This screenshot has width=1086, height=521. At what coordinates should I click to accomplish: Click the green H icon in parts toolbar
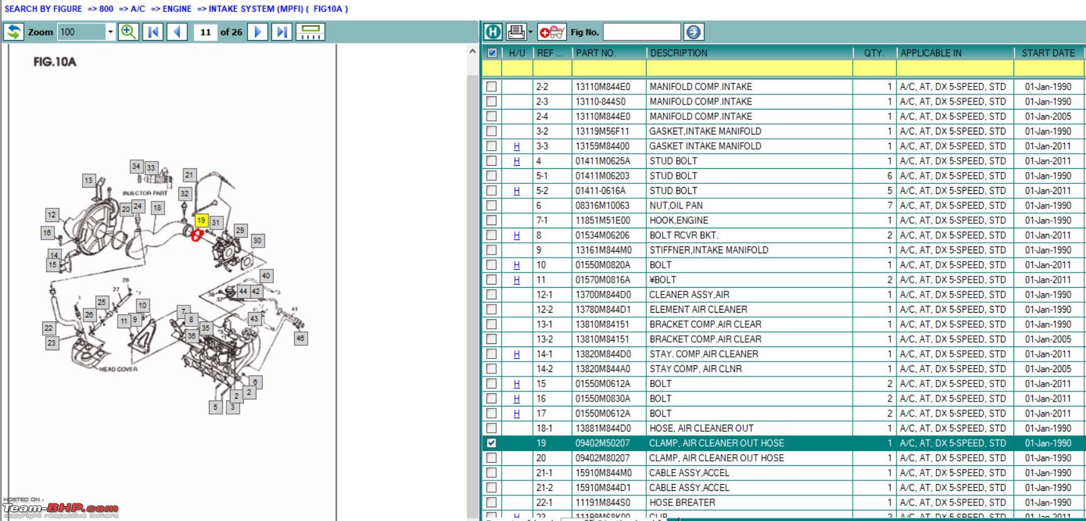493,32
